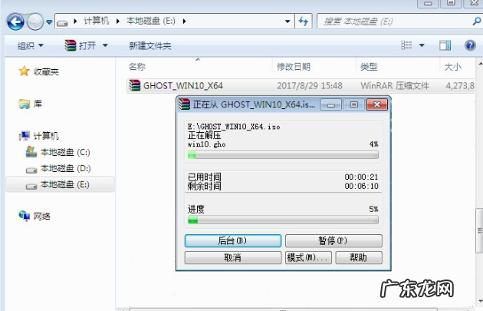
Task: Select 本地磁盘 (E:) in the sidebar
Action: click(x=65, y=184)
